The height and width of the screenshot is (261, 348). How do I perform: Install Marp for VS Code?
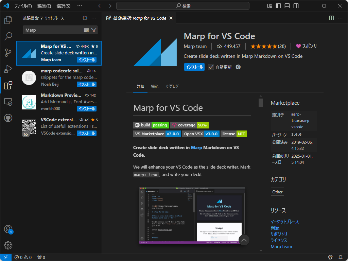pos(194,67)
